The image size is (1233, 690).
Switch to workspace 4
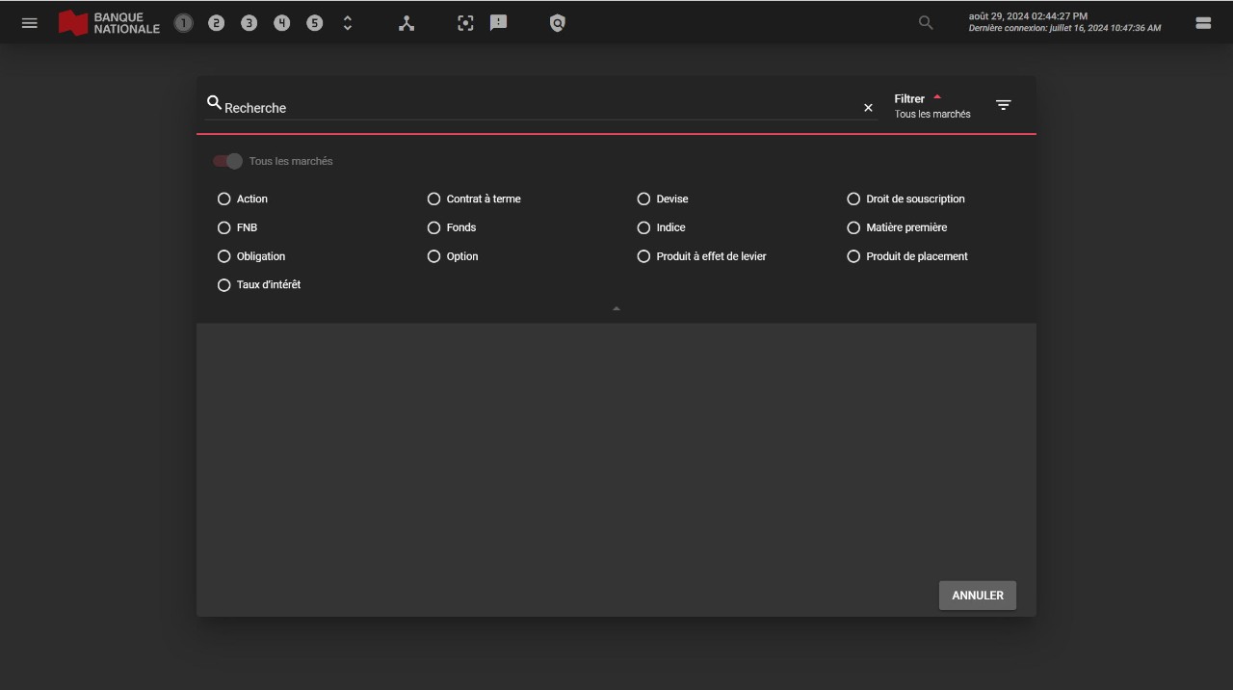(x=281, y=23)
